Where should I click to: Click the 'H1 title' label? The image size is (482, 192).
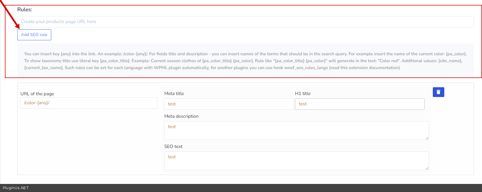pos(303,94)
